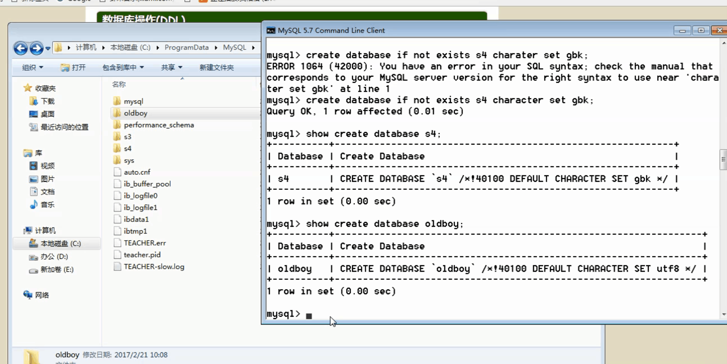The width and height of the screenshot is (727, 364).
Task: Click the MySQL console scroll-down arrow
Action: point(723,315)
